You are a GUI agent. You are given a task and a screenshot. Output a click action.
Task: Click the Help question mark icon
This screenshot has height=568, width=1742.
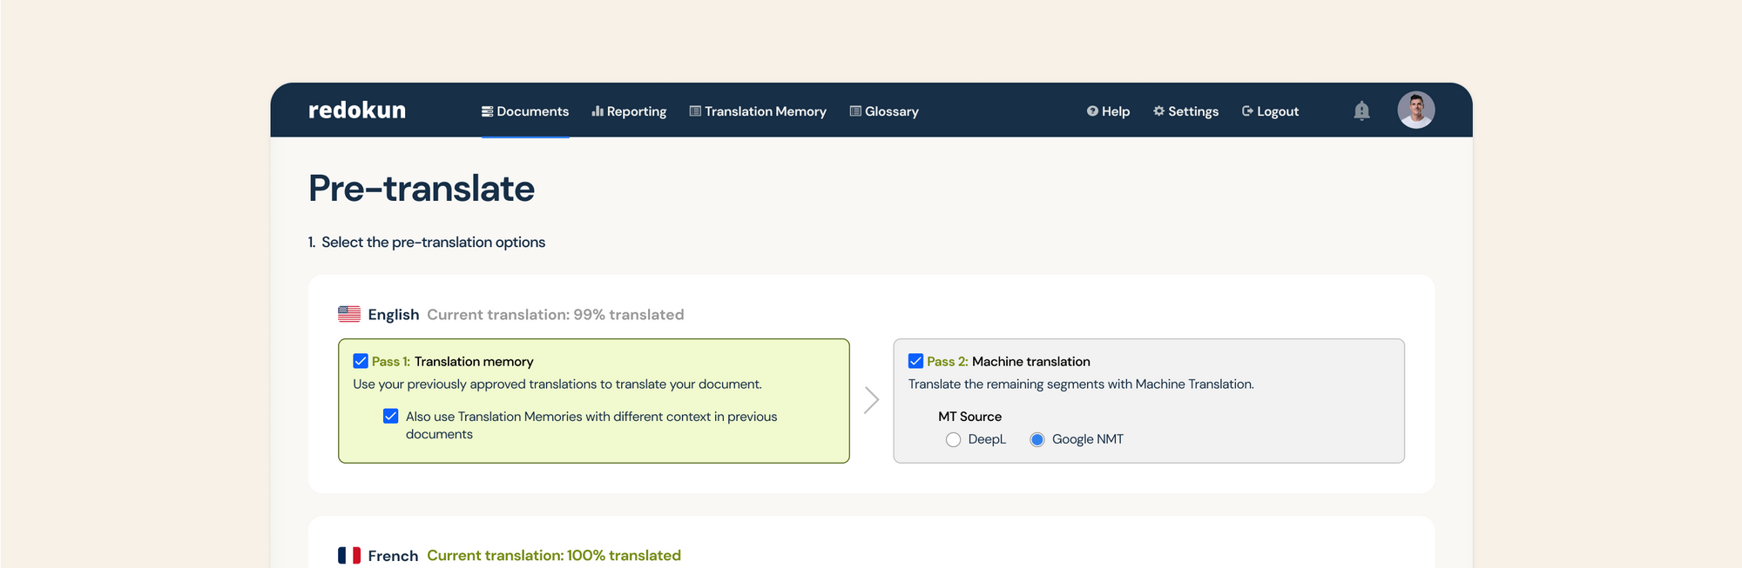point(1091,110)
